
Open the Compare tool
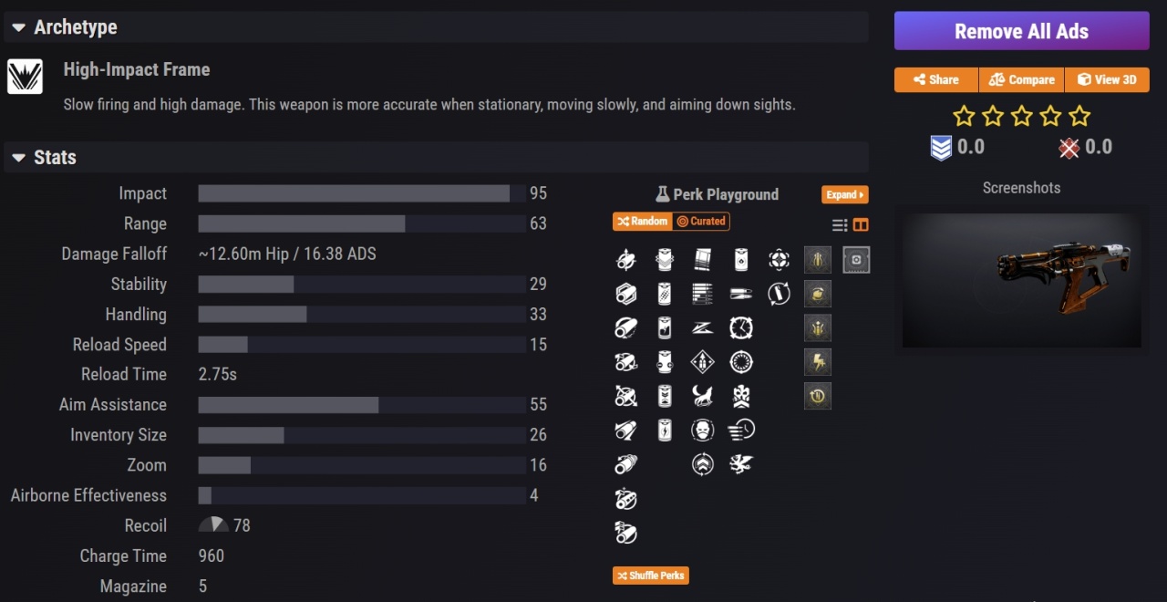(x=1021, y=79)
